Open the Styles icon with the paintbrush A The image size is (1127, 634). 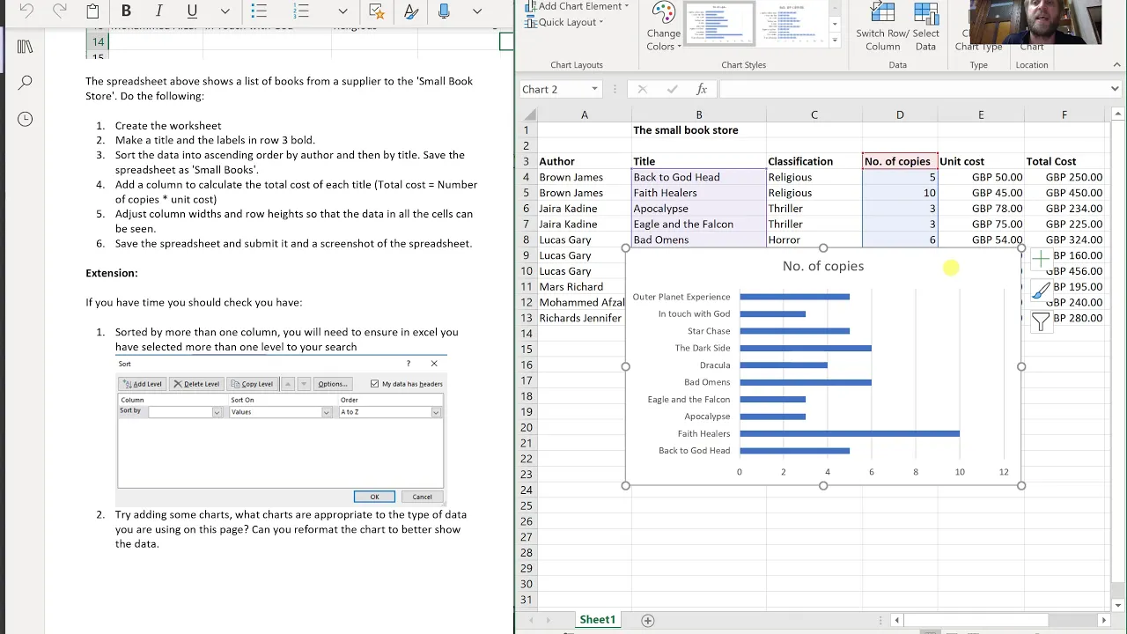click(x=410, y=11)
